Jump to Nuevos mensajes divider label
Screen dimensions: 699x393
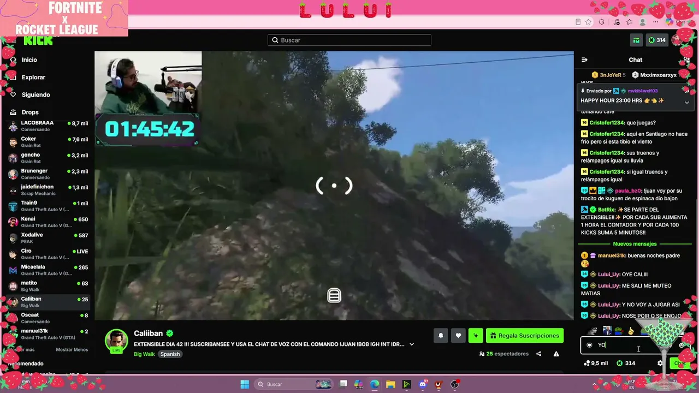point(635,244)
